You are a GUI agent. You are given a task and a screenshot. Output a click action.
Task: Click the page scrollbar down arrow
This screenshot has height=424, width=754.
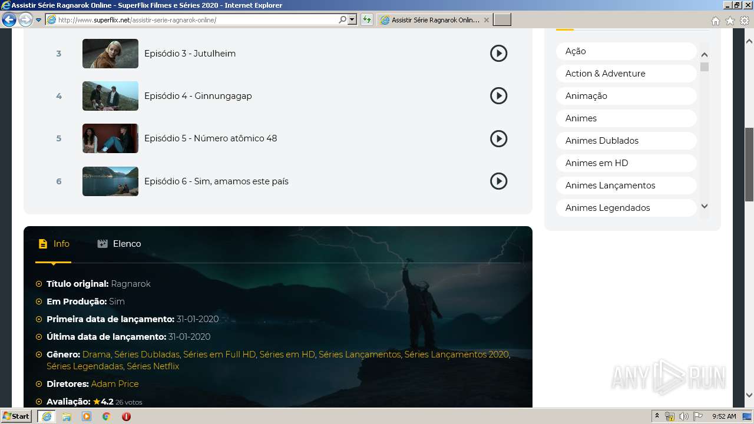click(x=749, y=395)
